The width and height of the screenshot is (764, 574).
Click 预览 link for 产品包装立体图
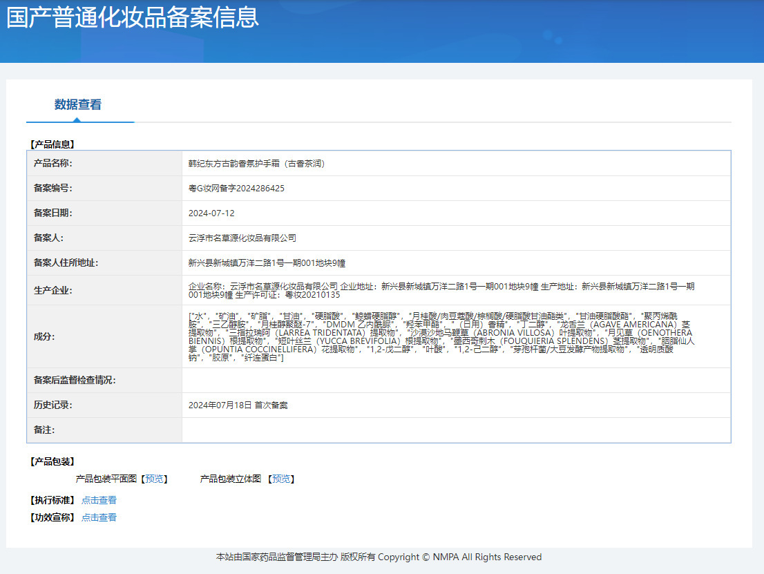coord(282,479)
